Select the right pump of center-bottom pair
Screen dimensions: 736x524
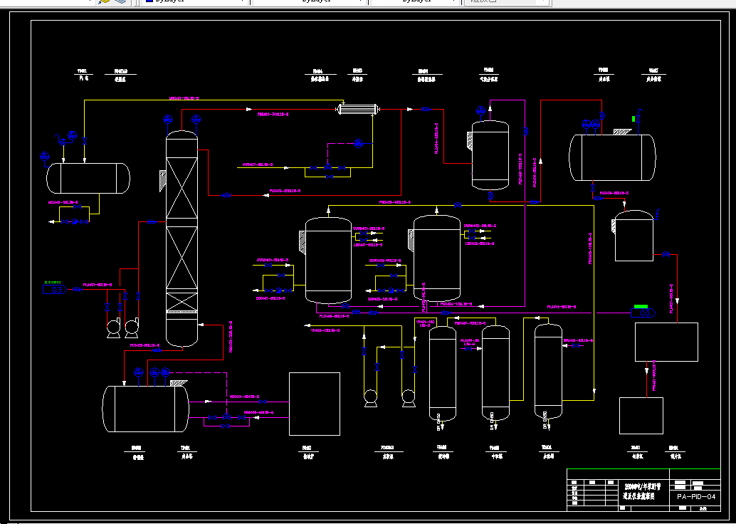[409, 398]
